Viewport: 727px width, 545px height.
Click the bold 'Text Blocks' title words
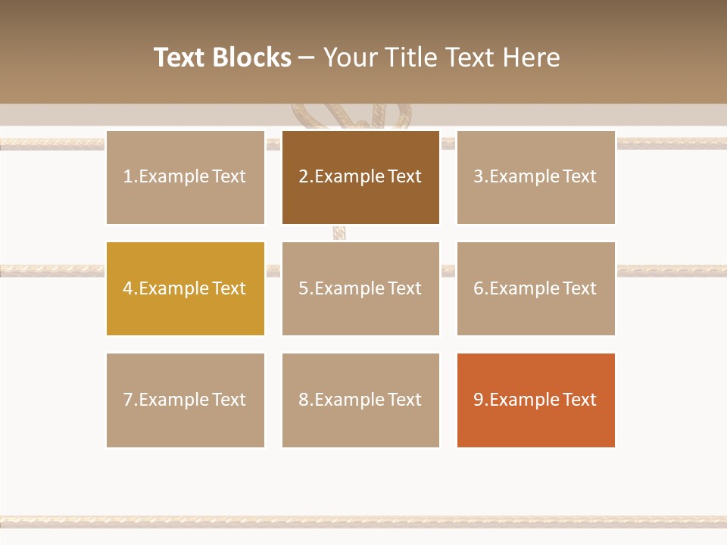point(223,58)
